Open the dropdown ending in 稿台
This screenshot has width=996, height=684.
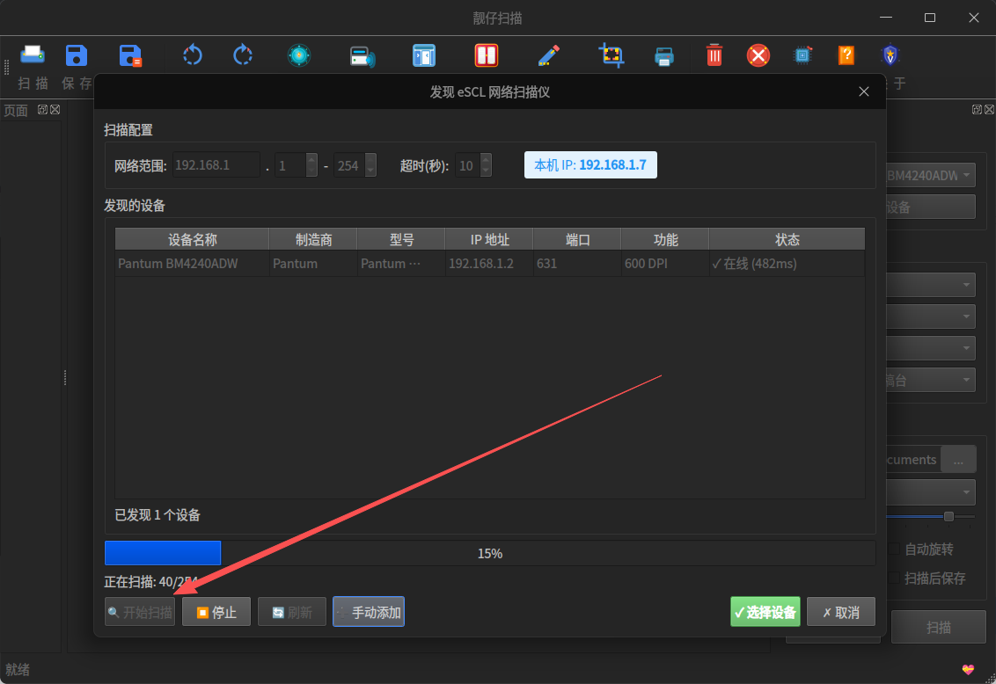tap(931, 380)
